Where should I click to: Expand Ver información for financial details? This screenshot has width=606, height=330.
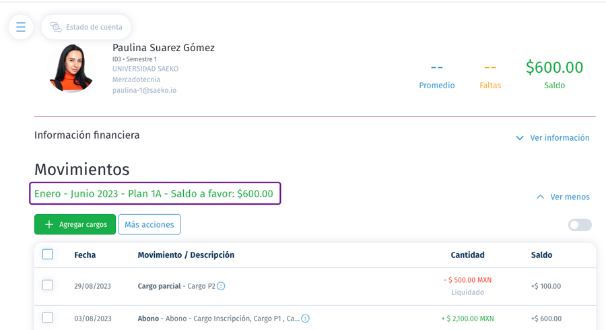point(560,138)
